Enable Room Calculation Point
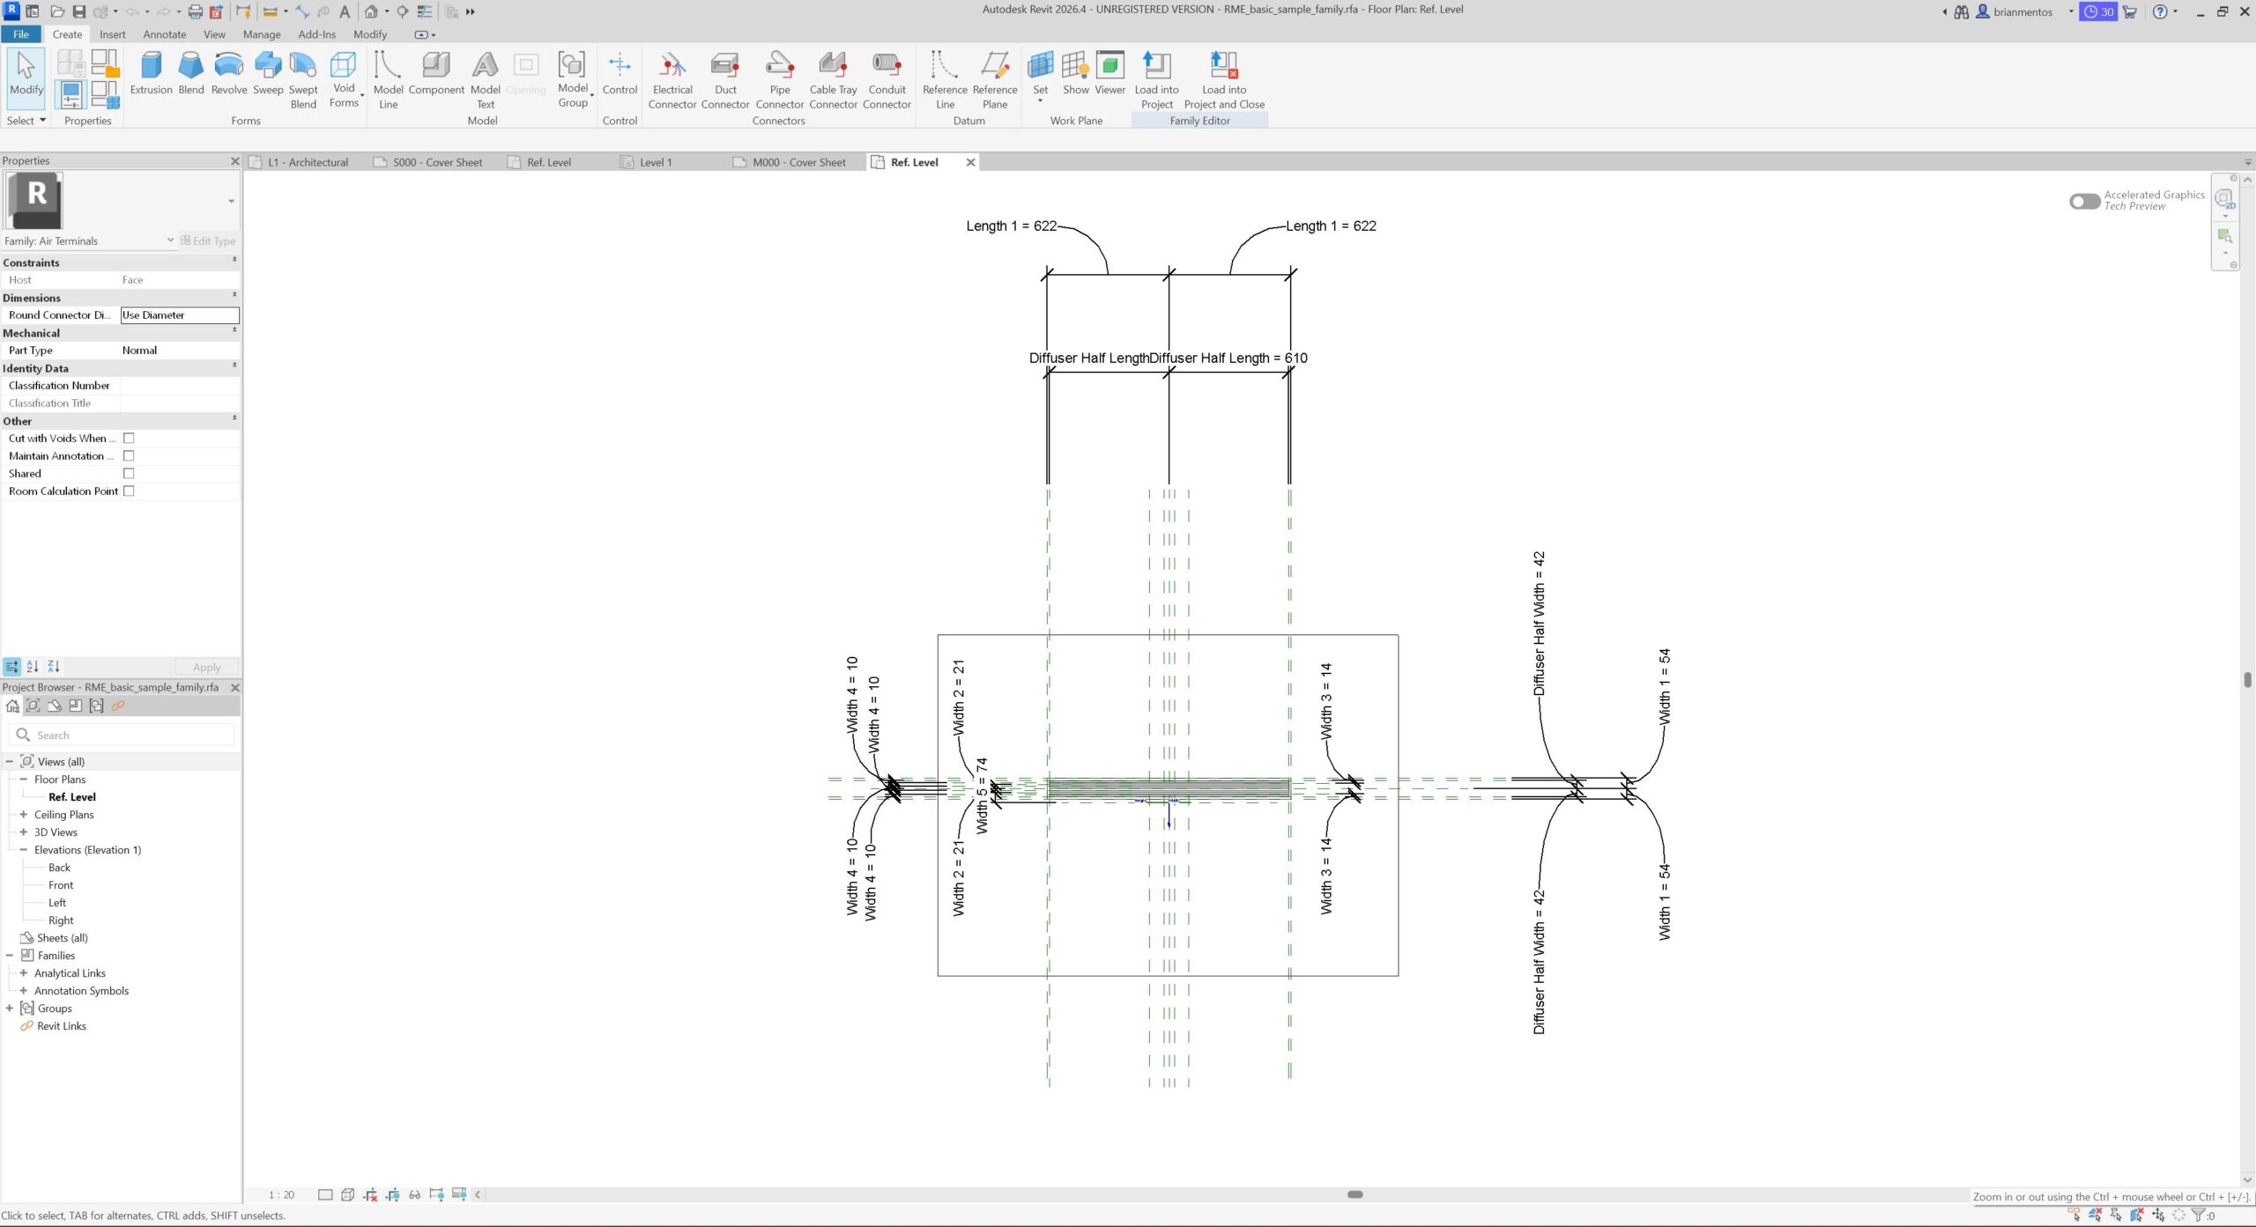The width and height of the screenshot is (2256, 1227). [129, 491]
